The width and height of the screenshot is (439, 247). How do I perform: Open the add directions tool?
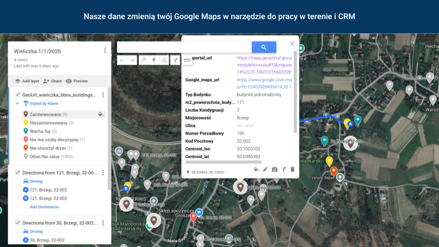coord(175,60)
